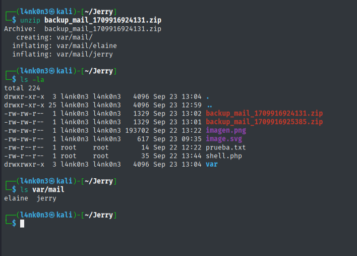The image size is (357, 256).
Task: Click the blue var directory name in the listing
Action: pos(212,165)
